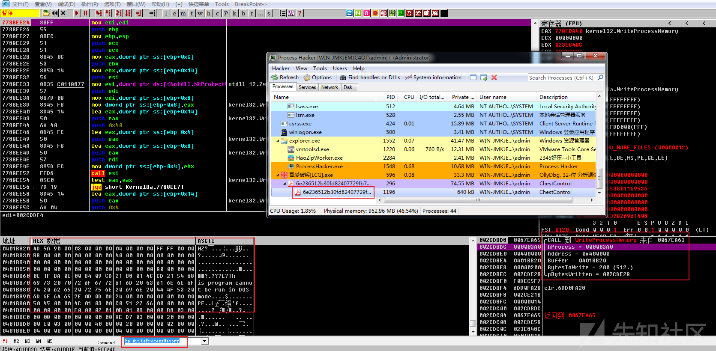
Task: Open windows 'w' toolbar button
Action: click(201, 13)
